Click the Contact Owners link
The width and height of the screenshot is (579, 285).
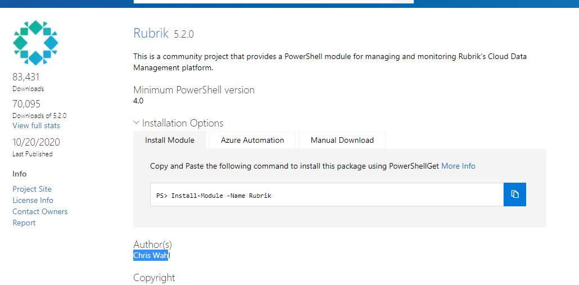coord(40,211)
